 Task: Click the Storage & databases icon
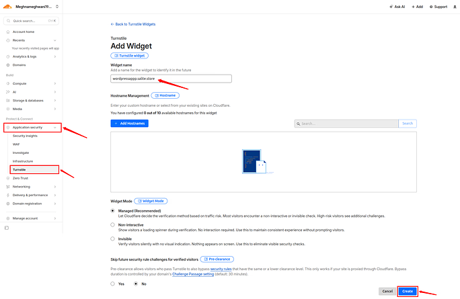pyautogui.click(x=8, y=101)
